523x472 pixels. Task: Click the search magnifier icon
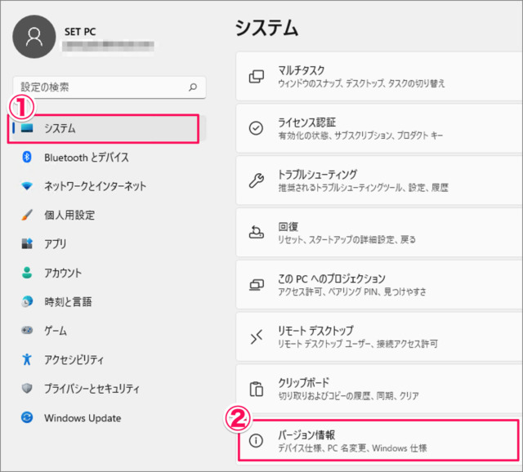(193, 87)
